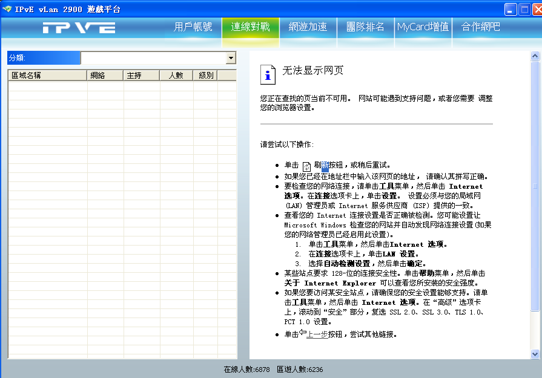Viewport: 542px width, 378px height.
Task: Go to the MyCard增值 tab
Action: 423,27
